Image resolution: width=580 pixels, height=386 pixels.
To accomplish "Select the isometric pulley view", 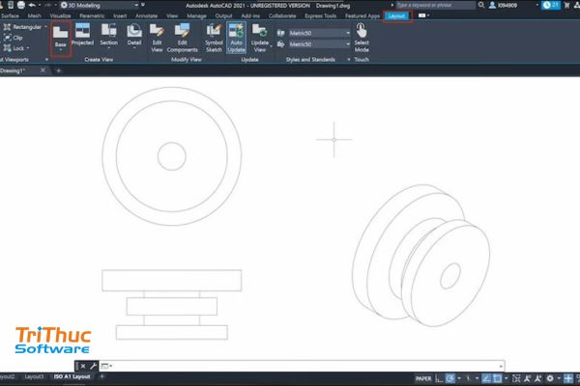I will click(420, 255).
